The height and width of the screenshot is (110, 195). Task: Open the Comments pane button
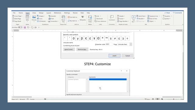click(x=177, y=13)
